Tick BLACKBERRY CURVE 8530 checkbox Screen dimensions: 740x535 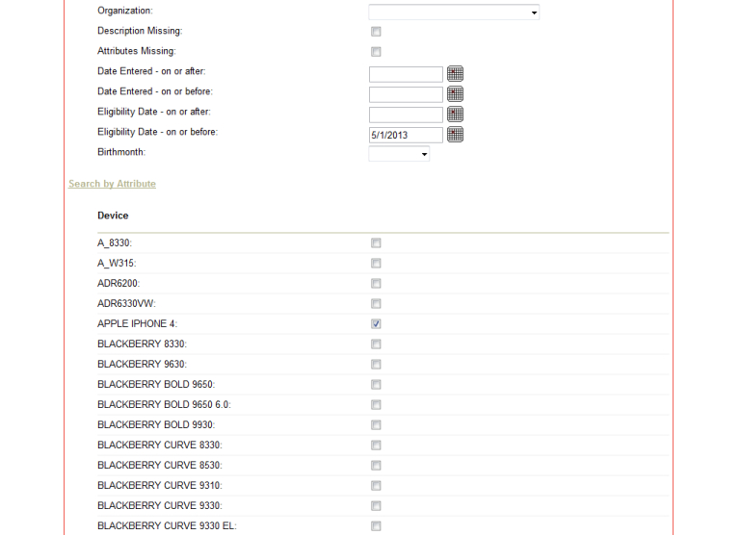click(376, 466)
